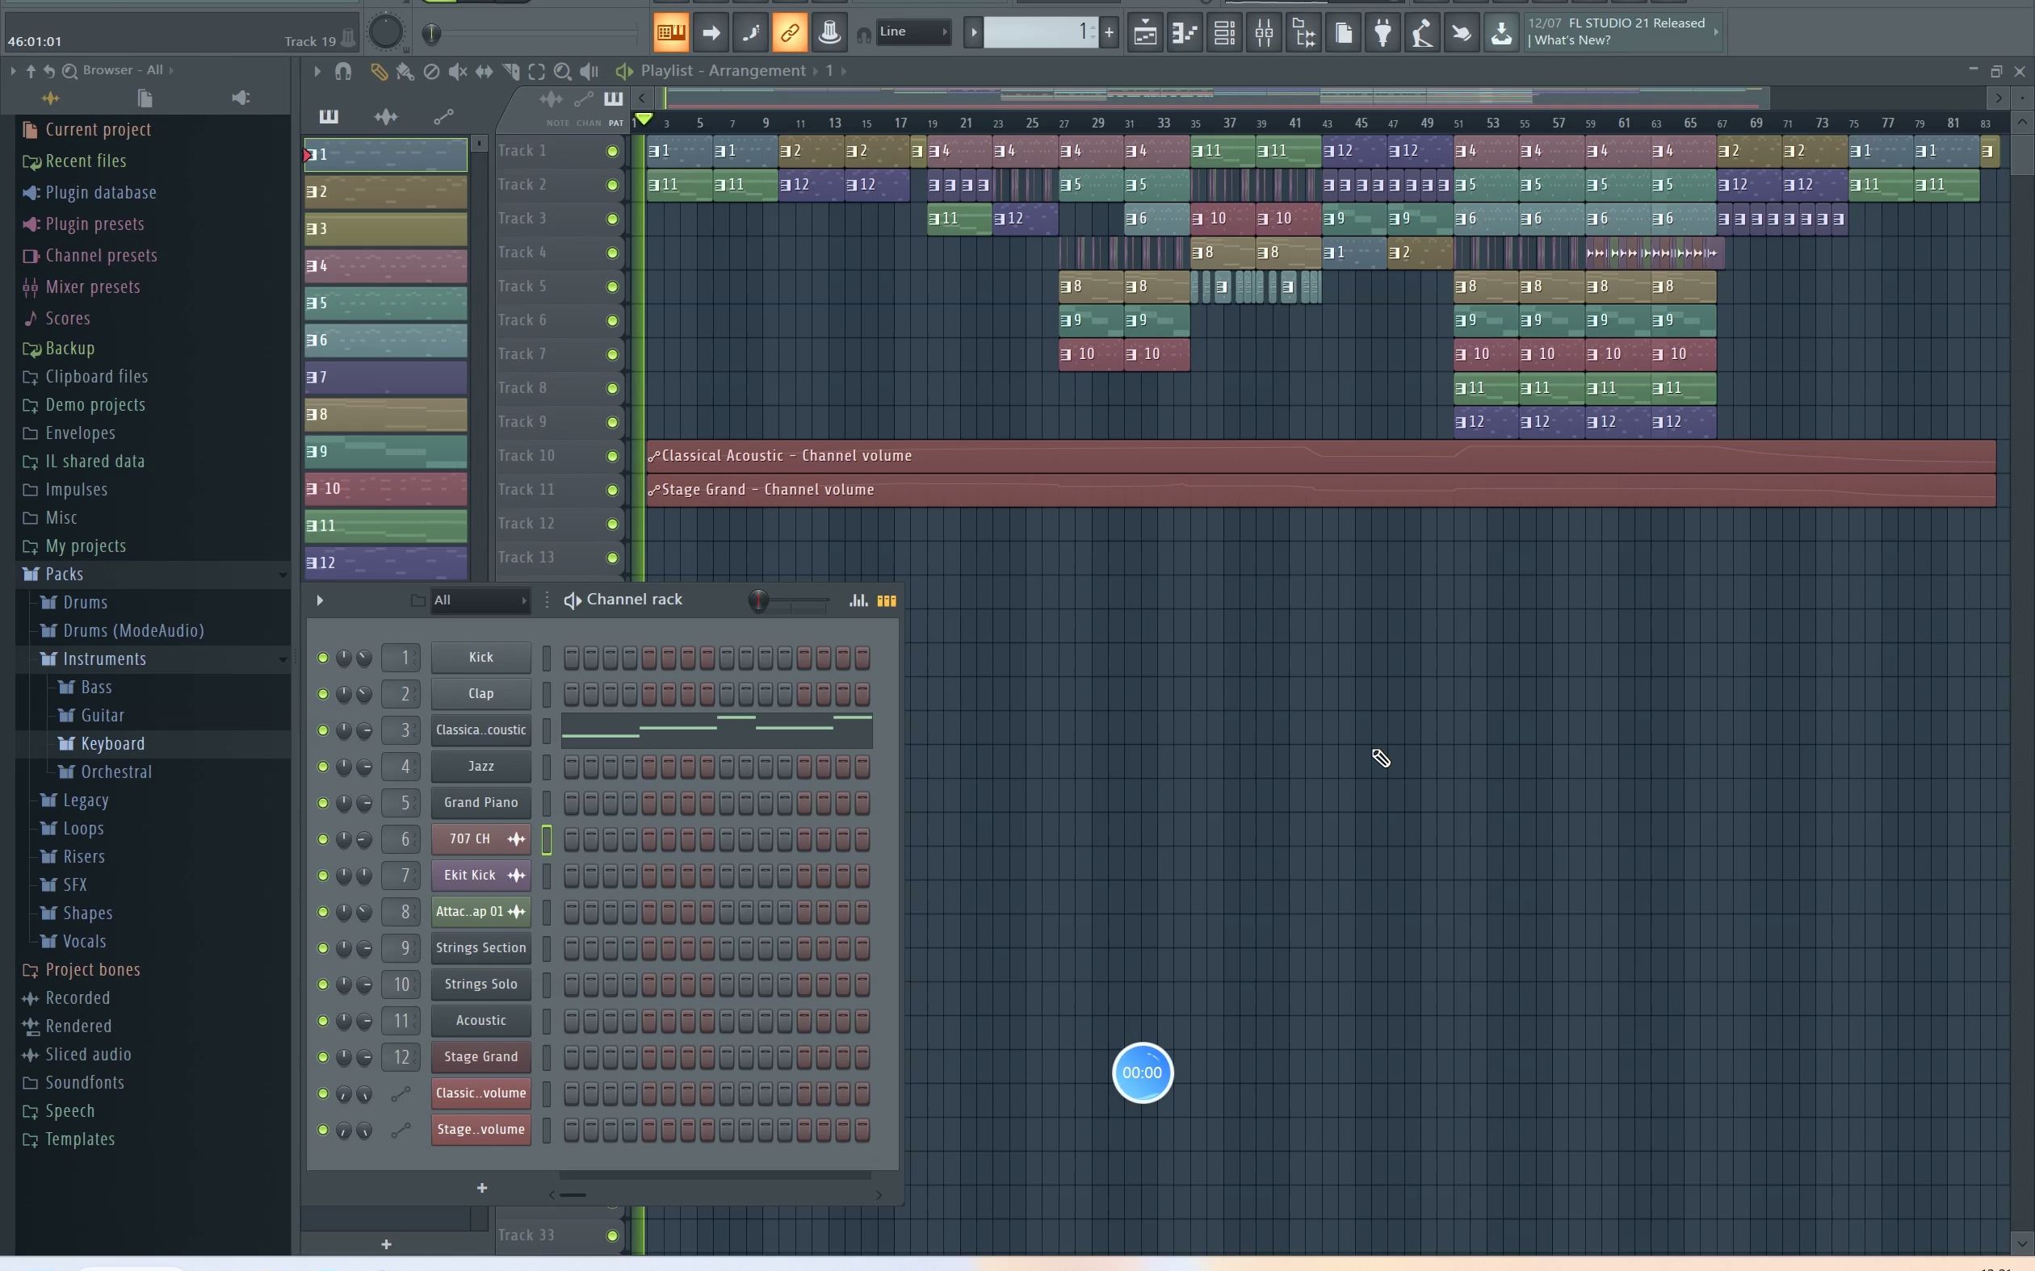Toggle graph editor in Channel rack
Screen dimensions: 2035x1271
858,600
